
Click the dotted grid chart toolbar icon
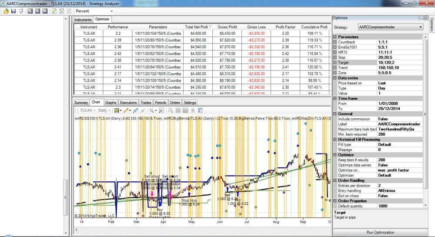pos(178,110)
